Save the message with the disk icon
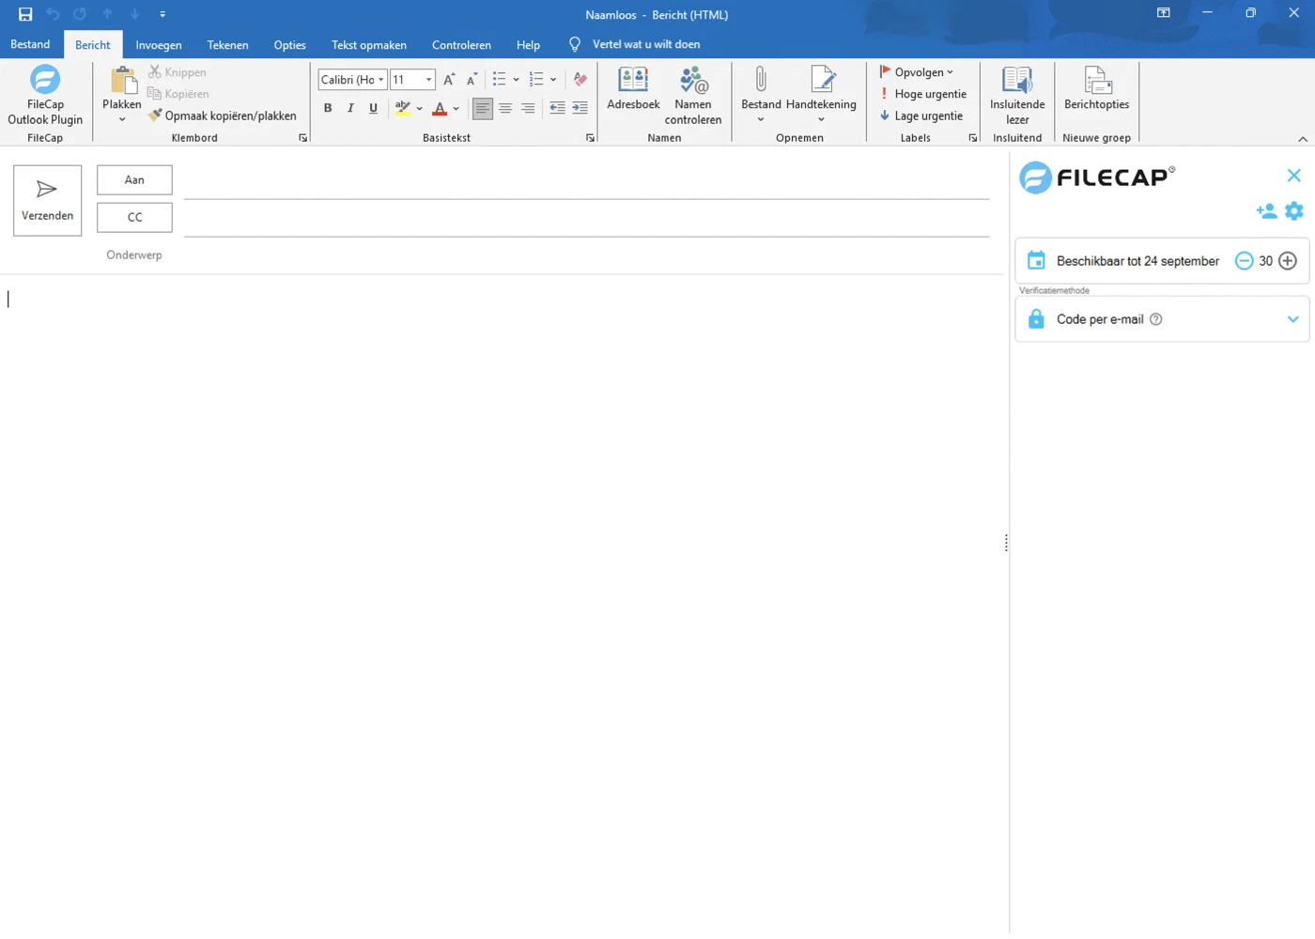 coord(25,14)
